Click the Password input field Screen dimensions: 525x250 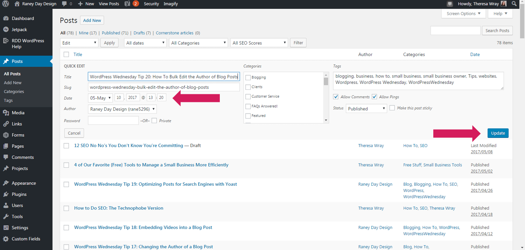pos(113,120)
